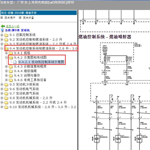
Task: Click the 9.9 folder icon
Action: tap(6, 103)
